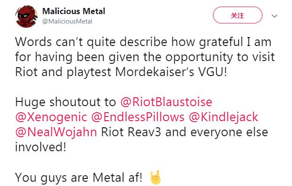Click the 'Huge shoutout to' text
The image size is (292, 186).
[x=65, y=102]
